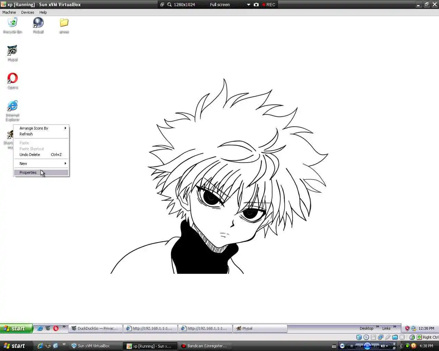Screen dimensions: 439x351
Task: Click the on-screen keyboard icon in host taskbar
Action: coord(334,346)
